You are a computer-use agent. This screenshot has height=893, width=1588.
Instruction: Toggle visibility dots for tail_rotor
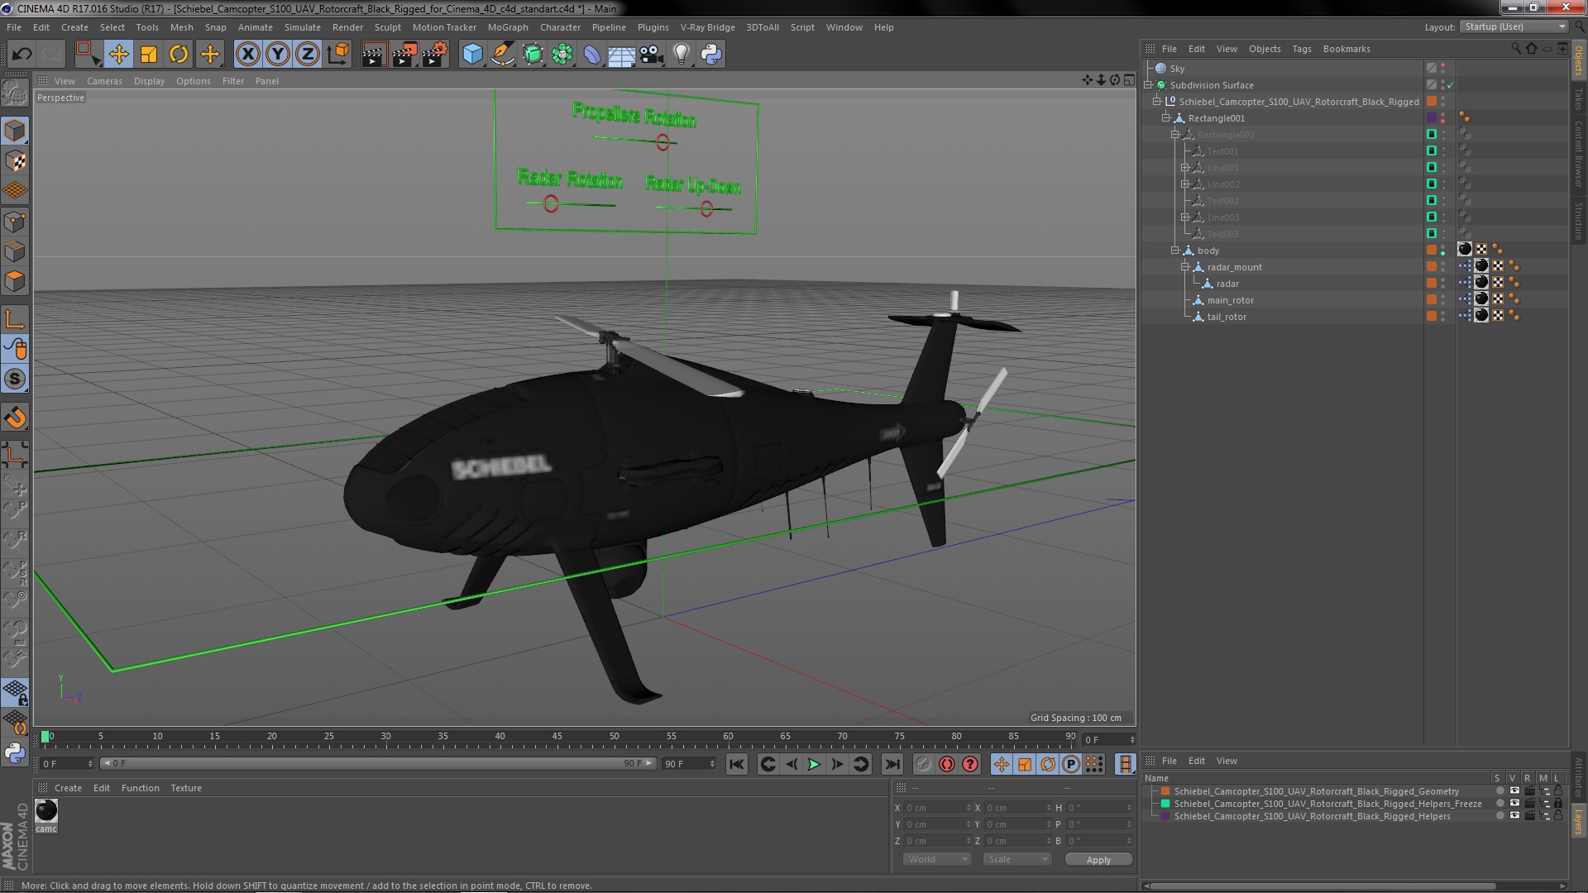[1443, 317]
